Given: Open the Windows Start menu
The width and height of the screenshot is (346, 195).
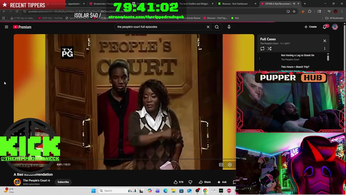Looking at the screenshot, I should (93, 191).
